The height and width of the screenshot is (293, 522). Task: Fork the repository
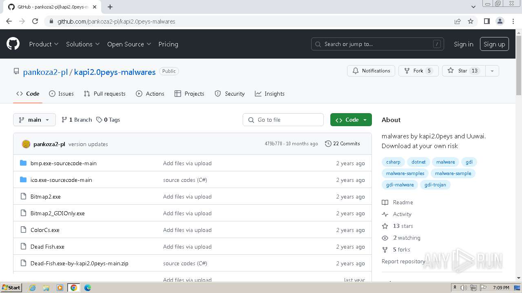418,71
